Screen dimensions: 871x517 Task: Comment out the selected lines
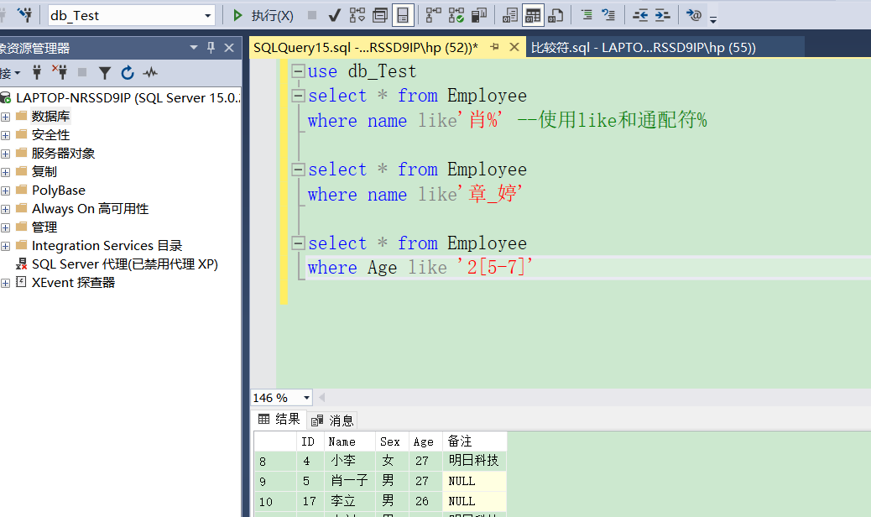[x=587, y=16]
